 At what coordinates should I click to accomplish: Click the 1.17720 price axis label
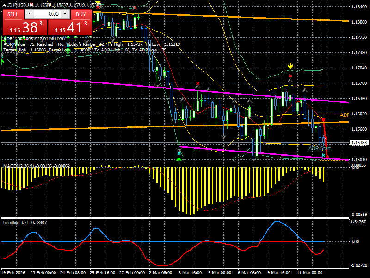coord(359,38)
